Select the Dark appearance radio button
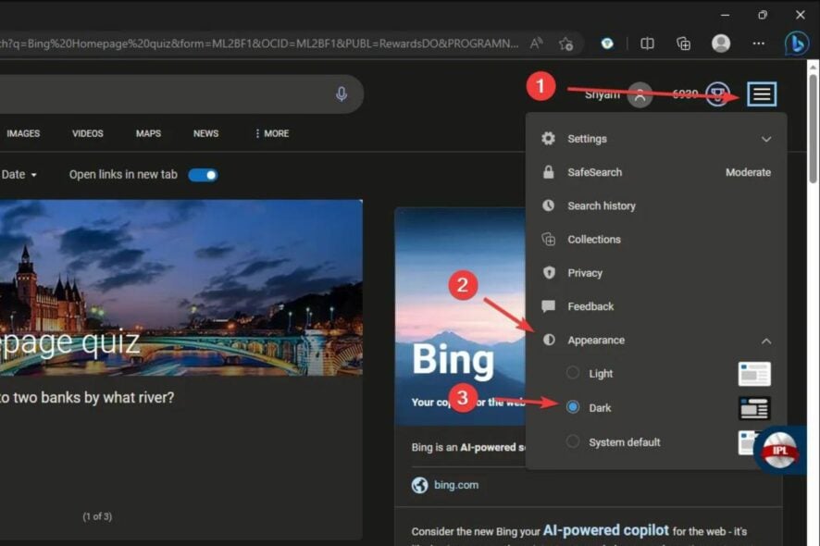The width and height of the screenshot is (820, 546). pos(574,407)
